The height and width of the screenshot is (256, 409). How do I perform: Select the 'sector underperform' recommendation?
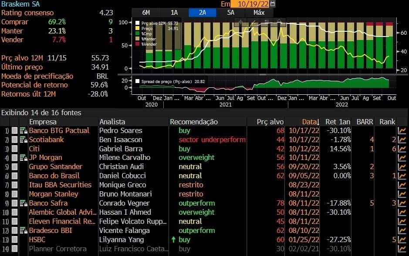point(212,140)
